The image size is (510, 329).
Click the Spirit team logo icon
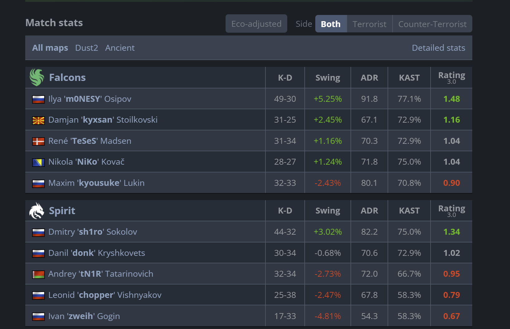(37, 211)
